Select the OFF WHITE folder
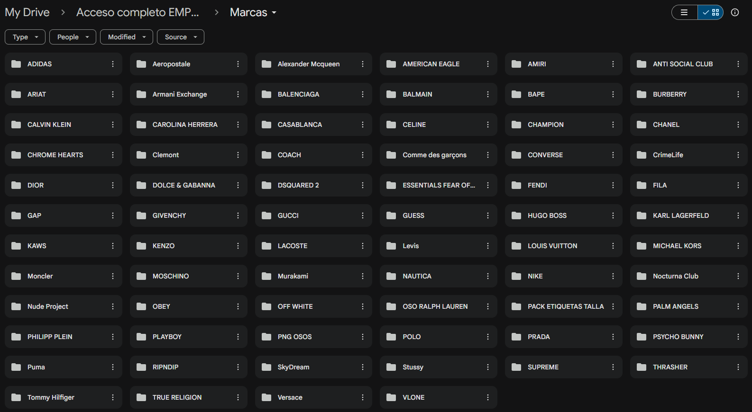The width and height of the screenshot is (752, 412). click(313, 306)
